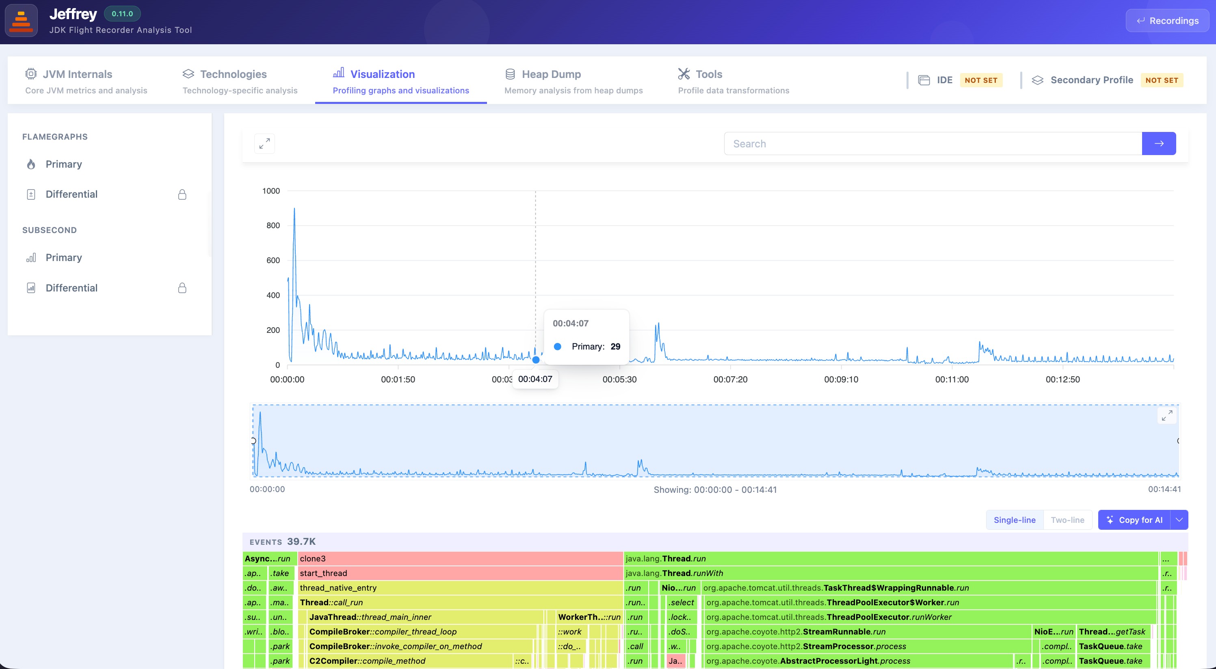Screen dimensions: 1216x669
Task: Click the ThreadPoolExecutor$Worker.run frame
Action: (x=930, y=602)
